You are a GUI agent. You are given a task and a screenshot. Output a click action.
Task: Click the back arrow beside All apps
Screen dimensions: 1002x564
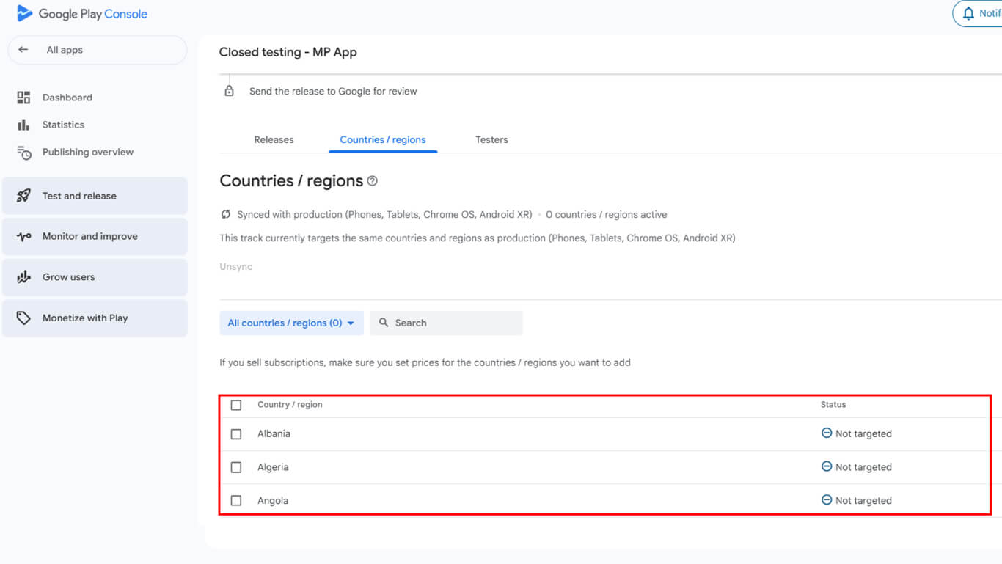(x=23, y=50)
